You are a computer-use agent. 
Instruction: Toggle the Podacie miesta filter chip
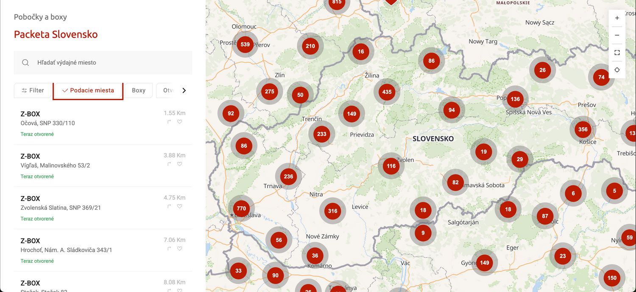[x=88, y=90]
